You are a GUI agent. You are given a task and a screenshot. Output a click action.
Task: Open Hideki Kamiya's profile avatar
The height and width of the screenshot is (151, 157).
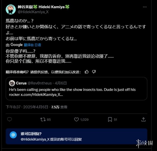[11, 9]
